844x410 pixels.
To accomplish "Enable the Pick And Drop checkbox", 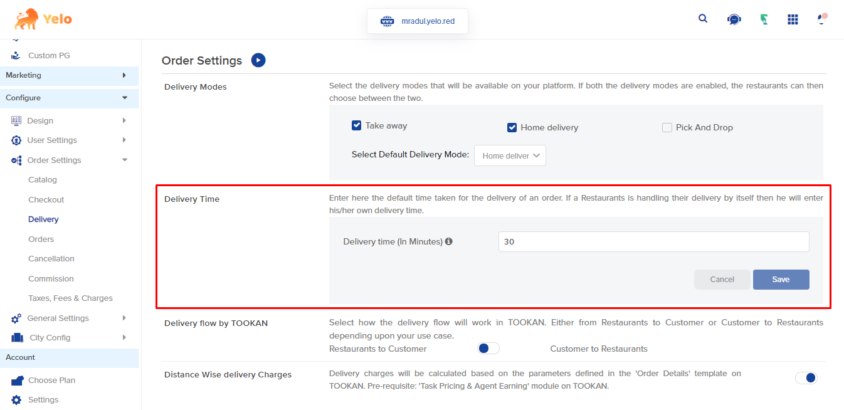I will pos(667,128).
